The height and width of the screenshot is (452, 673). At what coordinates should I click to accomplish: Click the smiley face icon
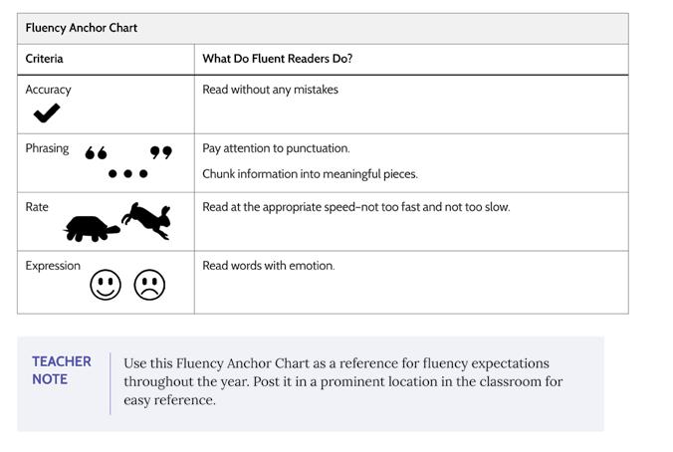(x=106, y=286)
